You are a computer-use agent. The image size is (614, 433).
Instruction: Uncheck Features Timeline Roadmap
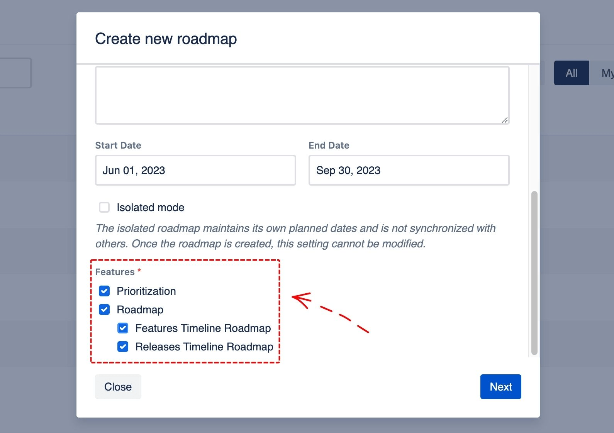click(x=122, y=328)
